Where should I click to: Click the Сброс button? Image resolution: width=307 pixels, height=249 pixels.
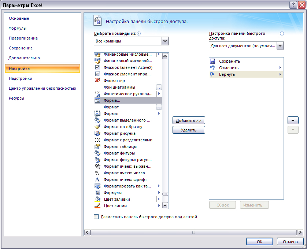[x=222, y=205]
